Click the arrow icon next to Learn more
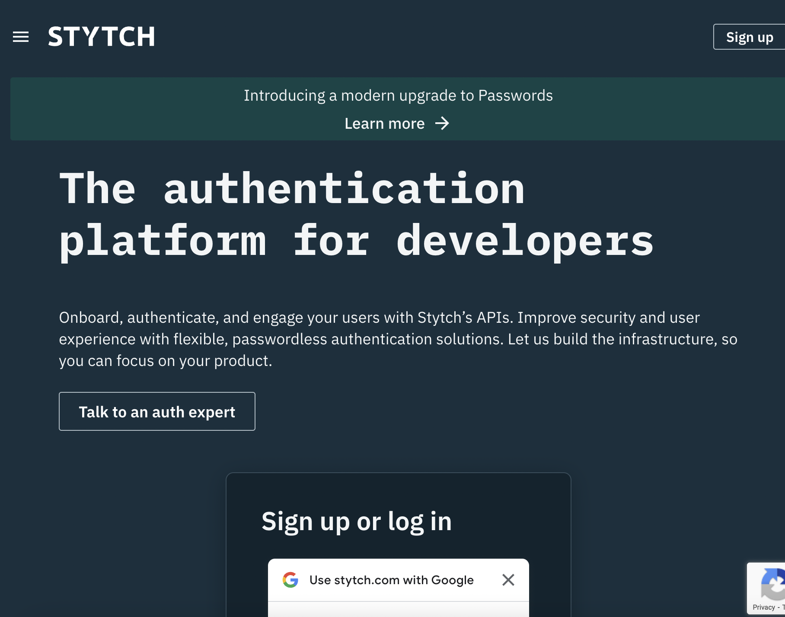The image size is (785, 617). click(x=442, y=124)
